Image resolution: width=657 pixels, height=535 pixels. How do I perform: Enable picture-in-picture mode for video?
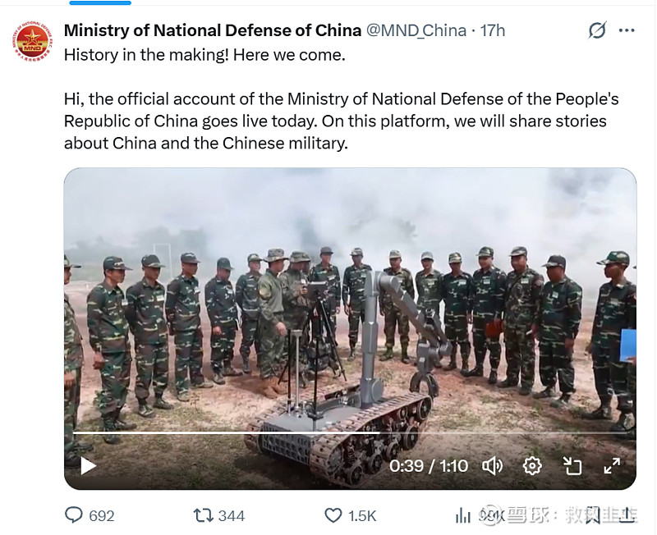coord(572,466)
